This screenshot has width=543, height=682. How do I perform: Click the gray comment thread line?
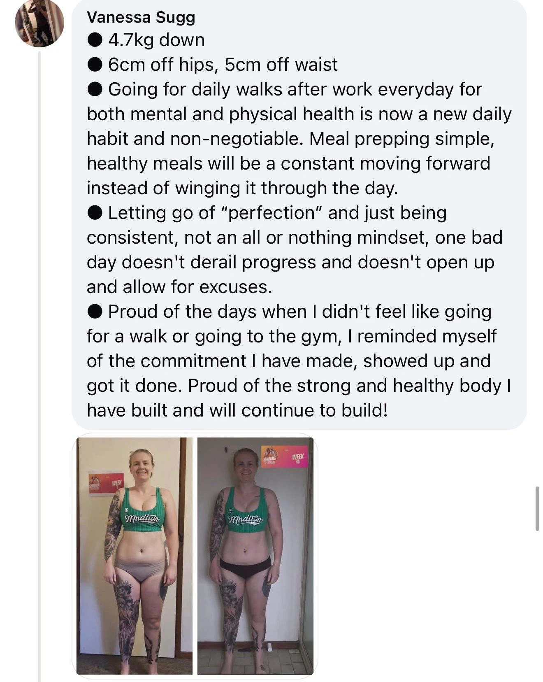39,288
